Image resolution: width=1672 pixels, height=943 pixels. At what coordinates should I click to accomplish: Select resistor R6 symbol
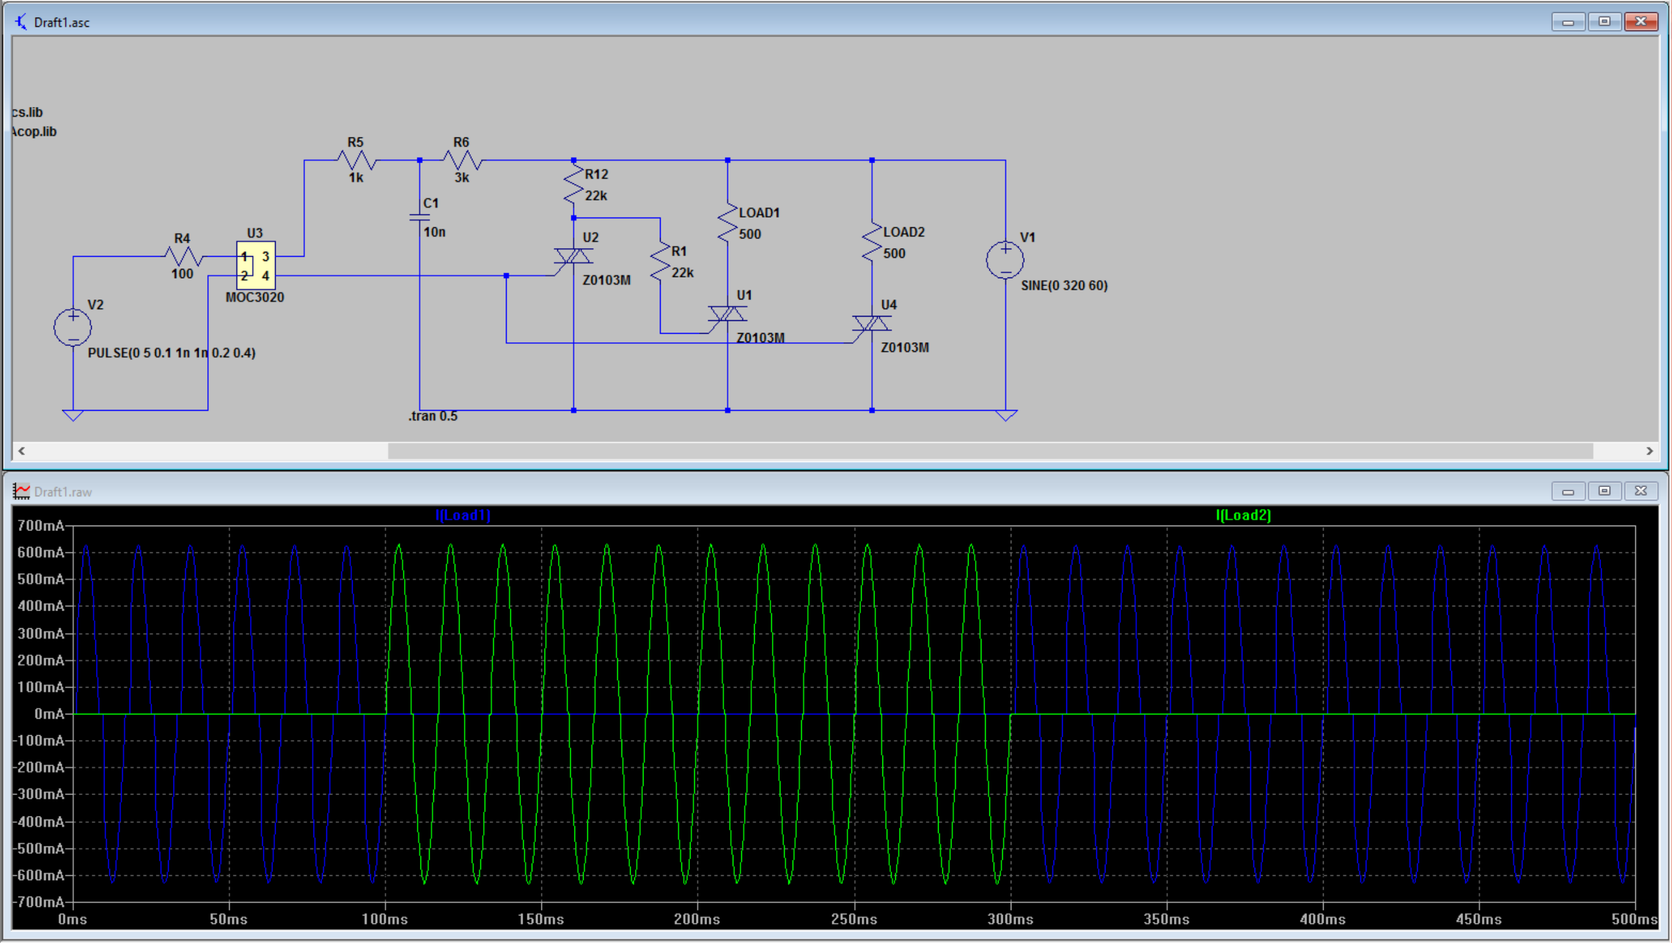pos(462,160)
